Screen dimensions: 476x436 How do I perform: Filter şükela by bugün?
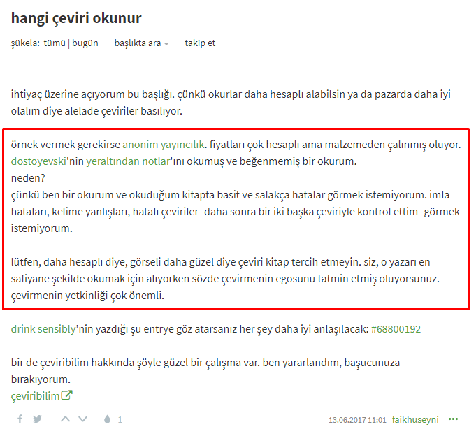pyautogui.click(x=85, y=43)
